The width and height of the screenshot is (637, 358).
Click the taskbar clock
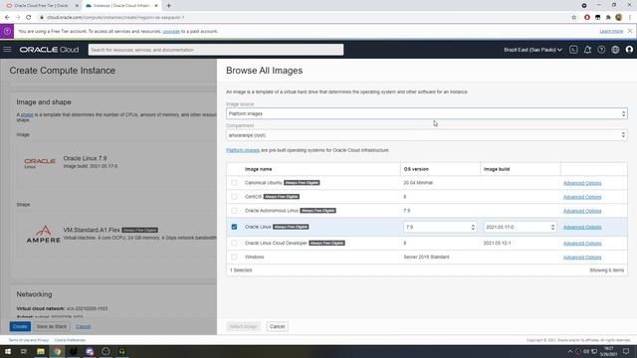coord(608,351)
